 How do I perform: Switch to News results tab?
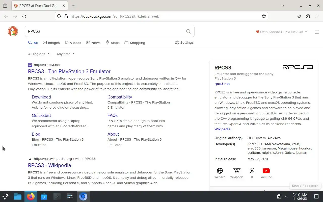pyautogui.click(x=93, y=43)
